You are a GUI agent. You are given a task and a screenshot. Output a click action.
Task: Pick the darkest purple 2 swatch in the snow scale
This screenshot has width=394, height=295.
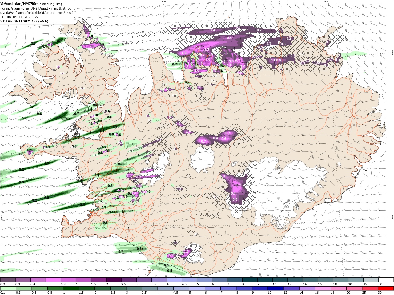[114, 280]
